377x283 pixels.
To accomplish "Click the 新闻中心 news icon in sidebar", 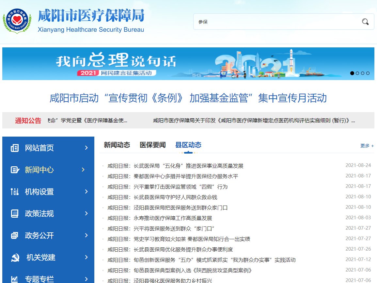I will [15, 170].
